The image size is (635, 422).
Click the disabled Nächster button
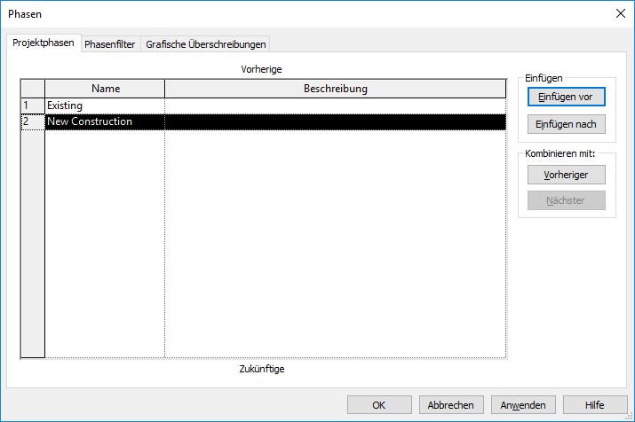coord(566,200)
